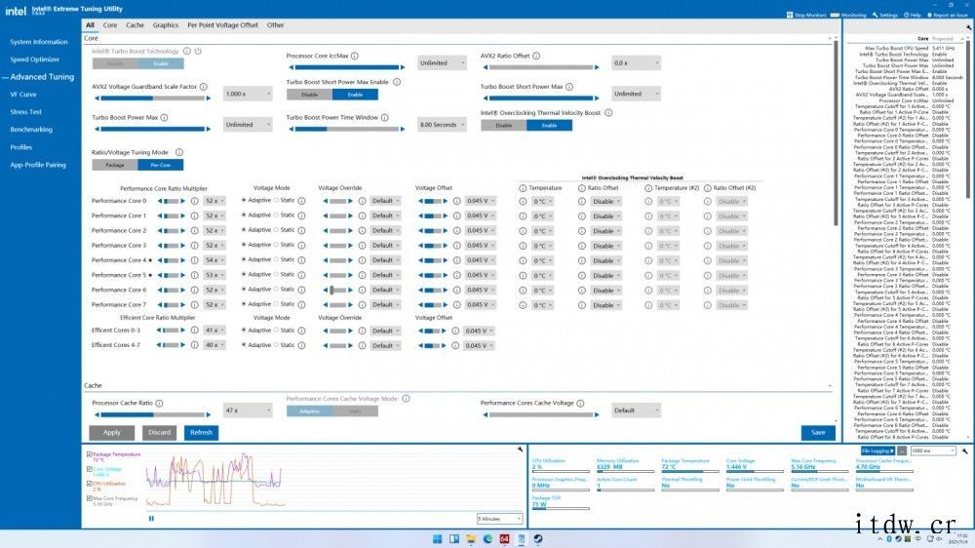Open AVX2 Ratio Offset 0.0 x dropdown
The image size is (975, 548).
636,62
